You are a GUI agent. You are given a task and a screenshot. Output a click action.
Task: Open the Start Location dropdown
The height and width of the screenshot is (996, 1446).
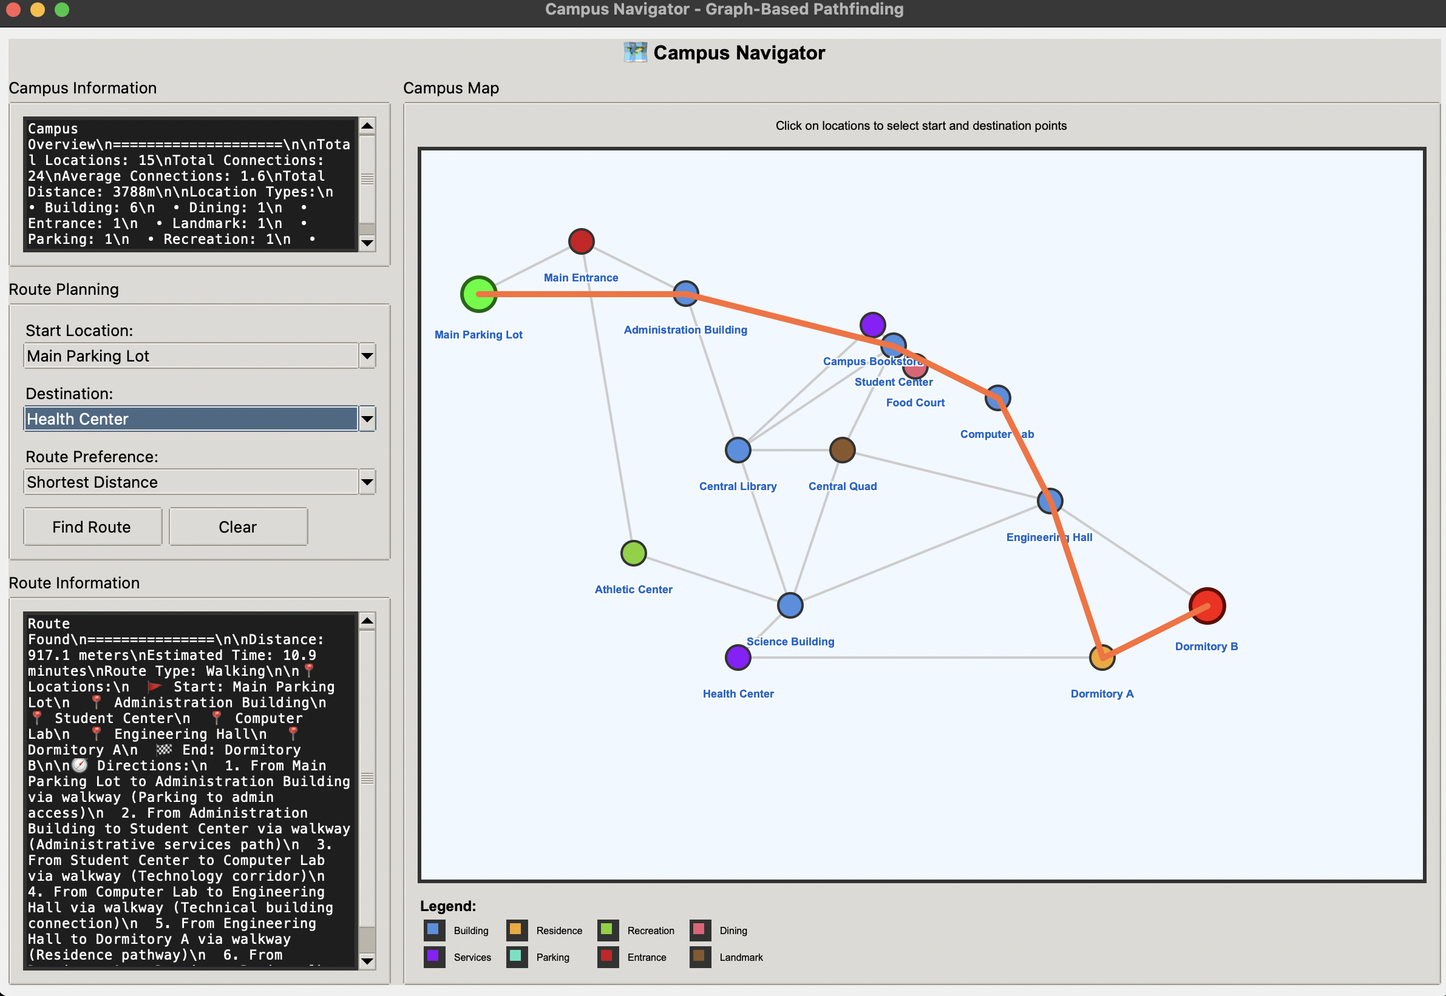(x=367, y=356)
